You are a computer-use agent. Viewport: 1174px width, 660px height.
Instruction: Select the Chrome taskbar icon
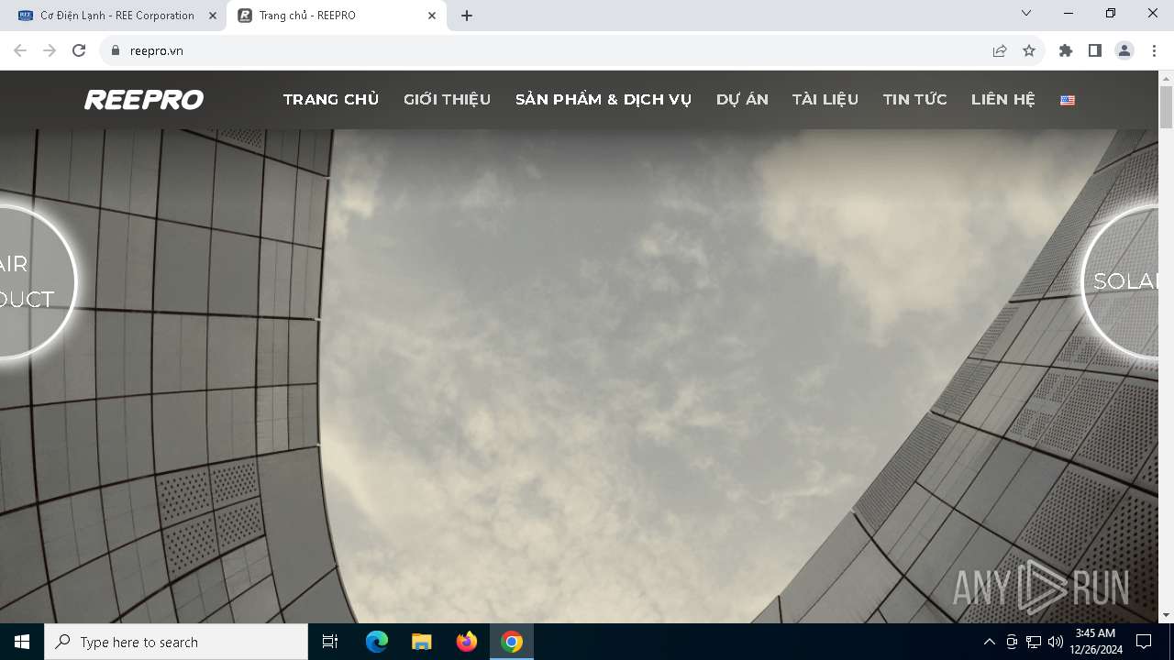pos(512,642)
